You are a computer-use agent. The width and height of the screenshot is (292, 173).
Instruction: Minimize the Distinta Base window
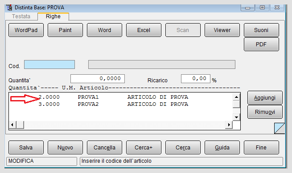[248, 8]
